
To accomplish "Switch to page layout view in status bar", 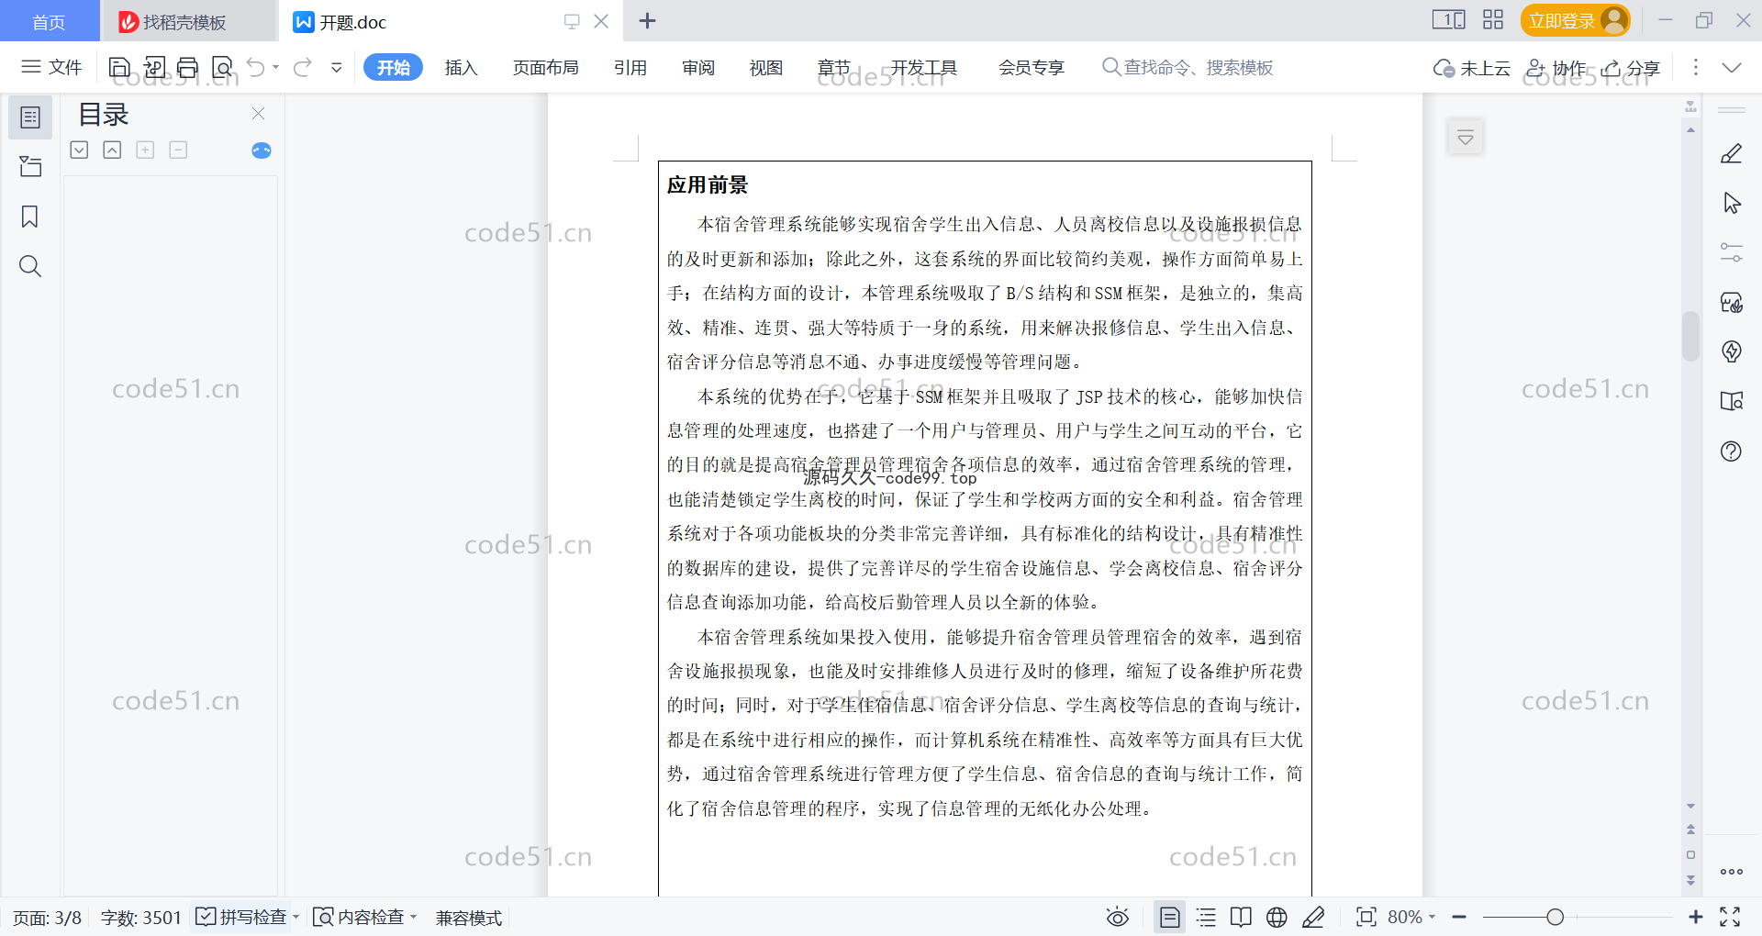I will [1170, 917].
